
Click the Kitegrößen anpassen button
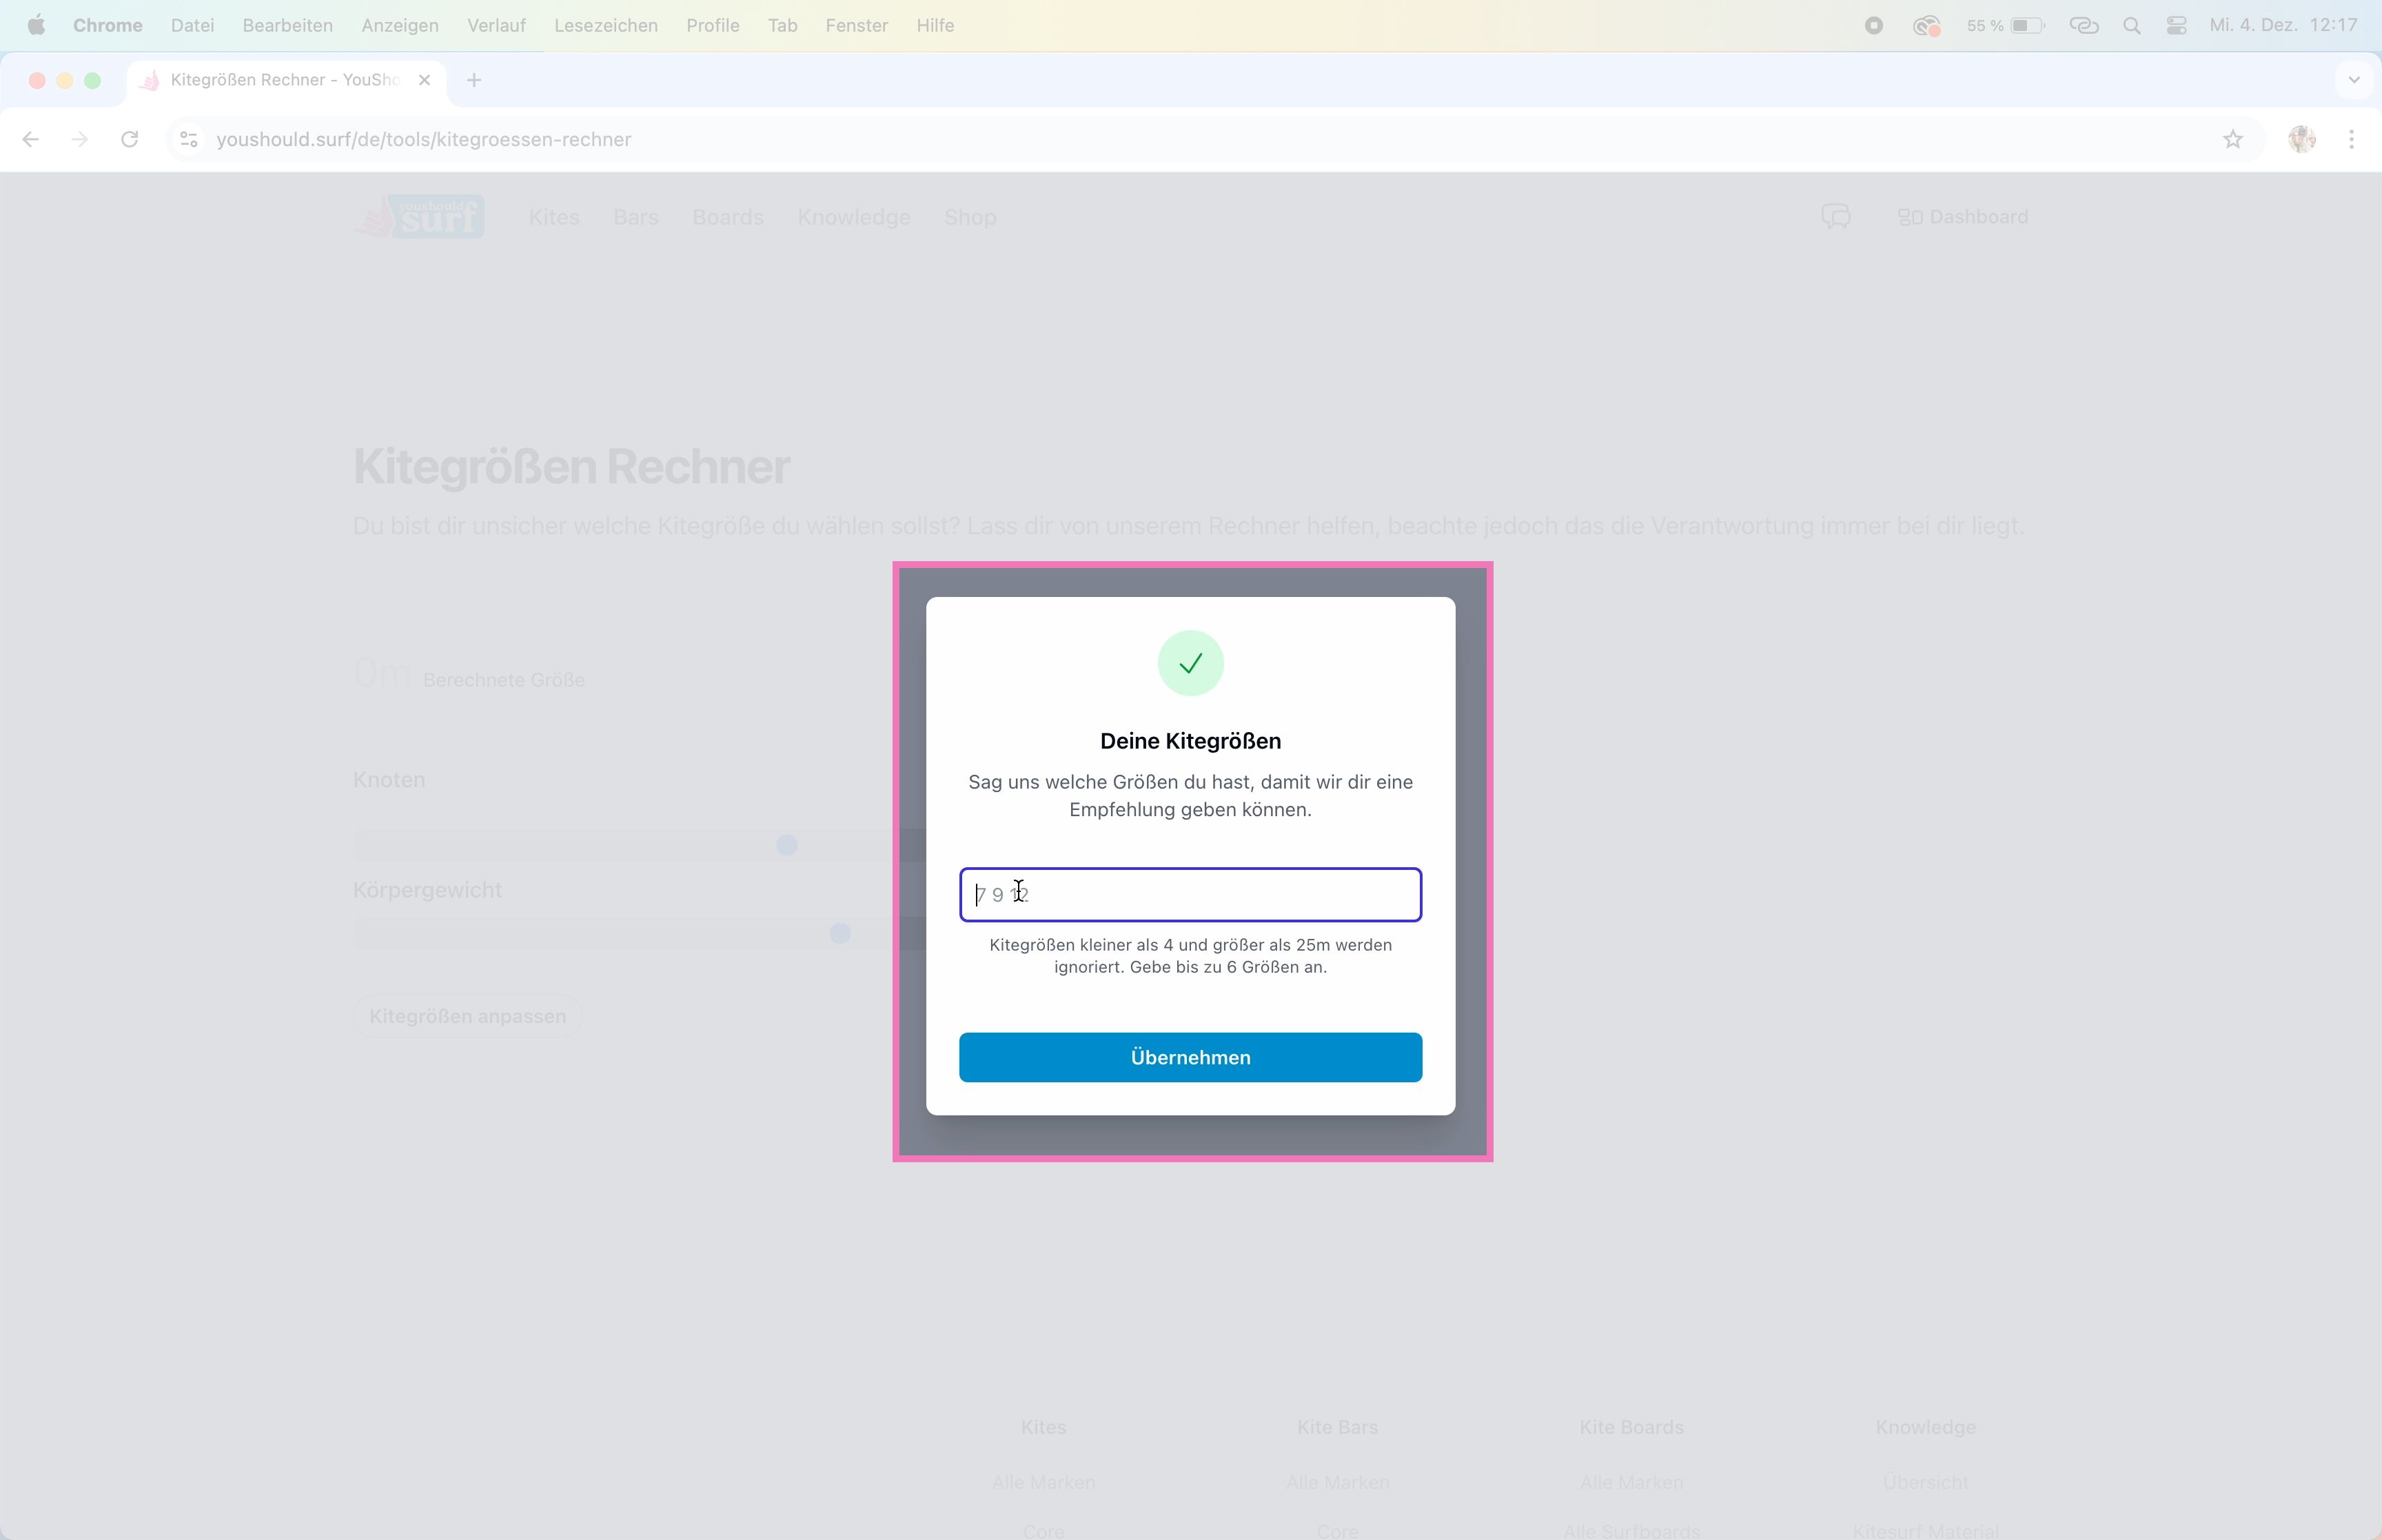(x=467, y=1016)
